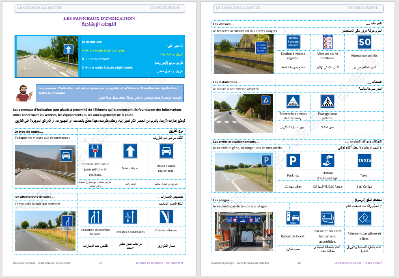Click the 'Passage pour piétons' sign icon
The image size is (399, 278).
[328, 101]
